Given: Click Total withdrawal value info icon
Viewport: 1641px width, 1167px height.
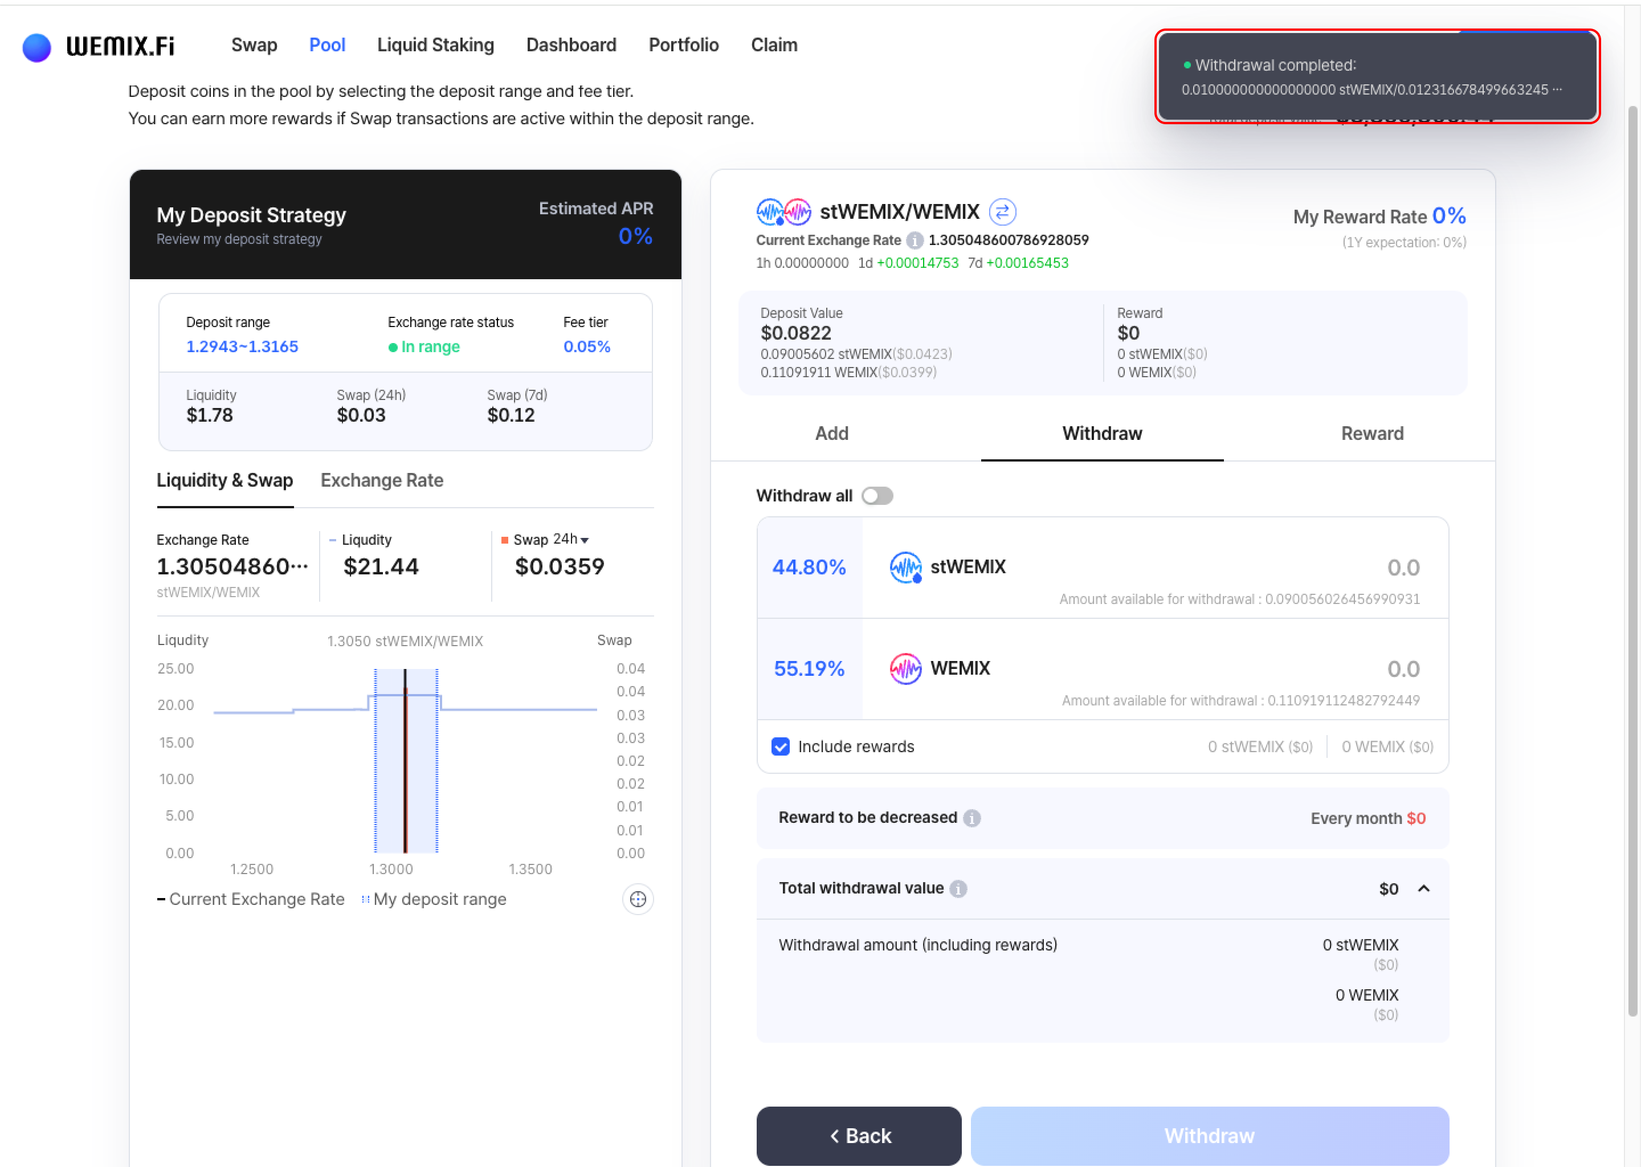Looking at the screenshot, I should tap(958, 889).
